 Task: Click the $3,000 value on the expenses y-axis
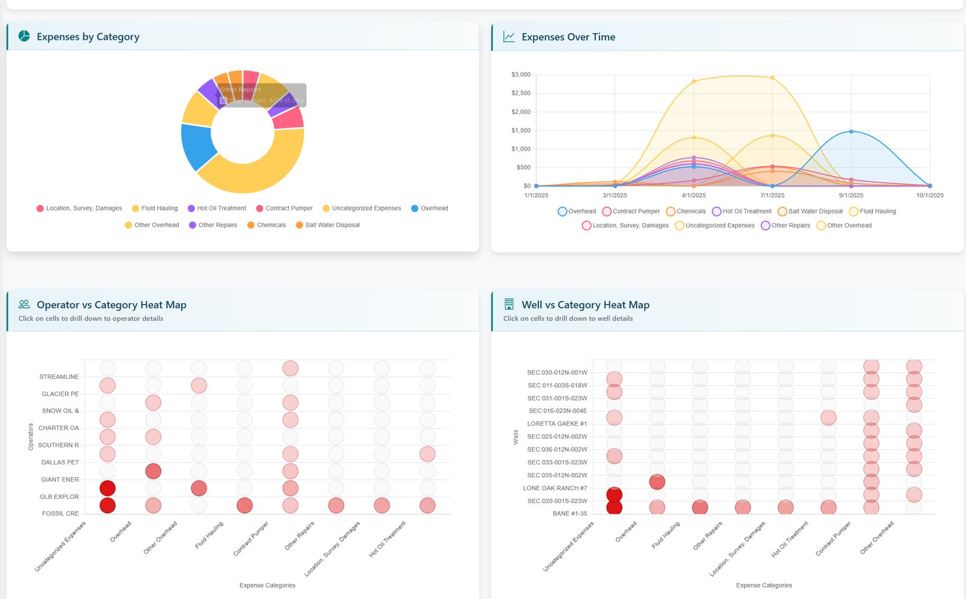click(521, 75)
